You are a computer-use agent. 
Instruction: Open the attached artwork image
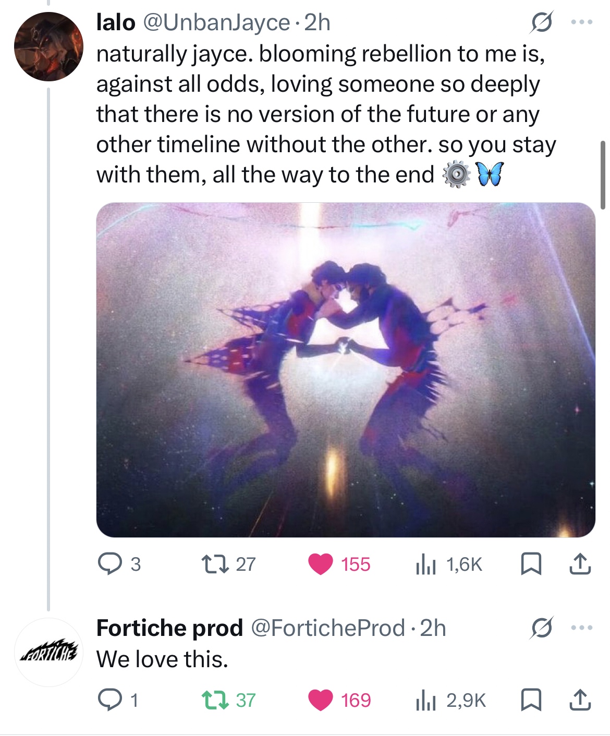[346, 370]
